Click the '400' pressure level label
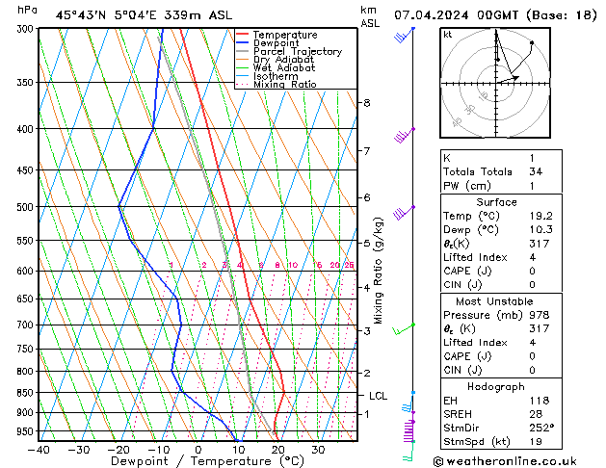606x468 pixels. [27, 129]
